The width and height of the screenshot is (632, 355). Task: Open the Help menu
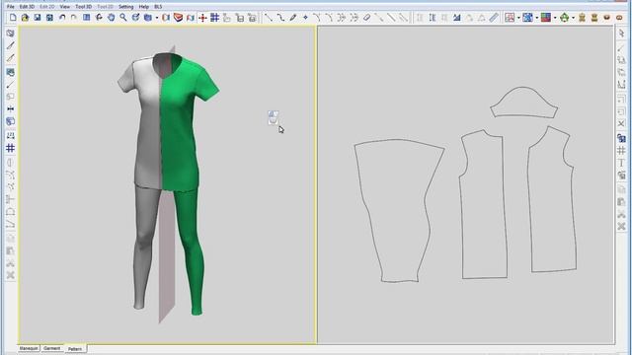tap(143, 7)
